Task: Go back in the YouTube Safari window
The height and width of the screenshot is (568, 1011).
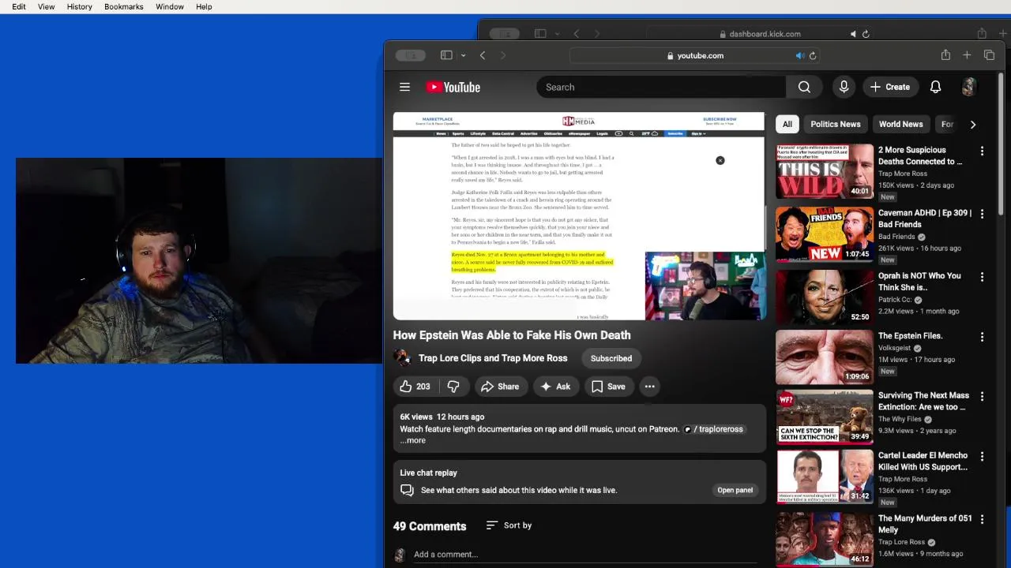Action: (483, 55)
